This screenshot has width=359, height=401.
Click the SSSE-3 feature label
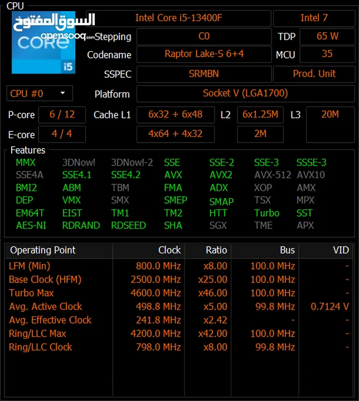pos(312,163)
